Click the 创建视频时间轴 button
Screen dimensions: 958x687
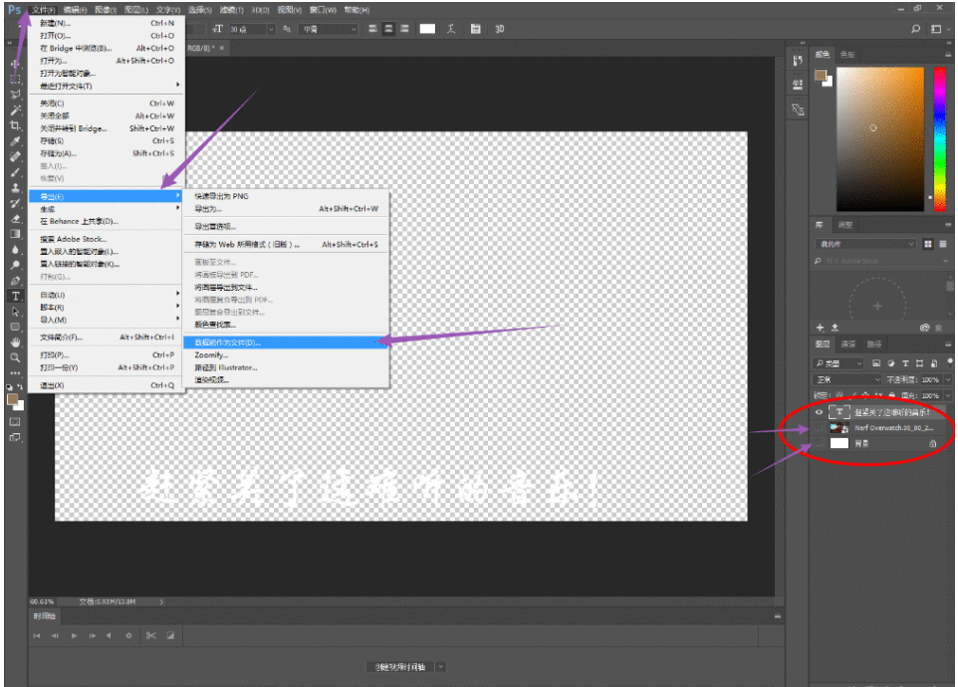(398, 666)
